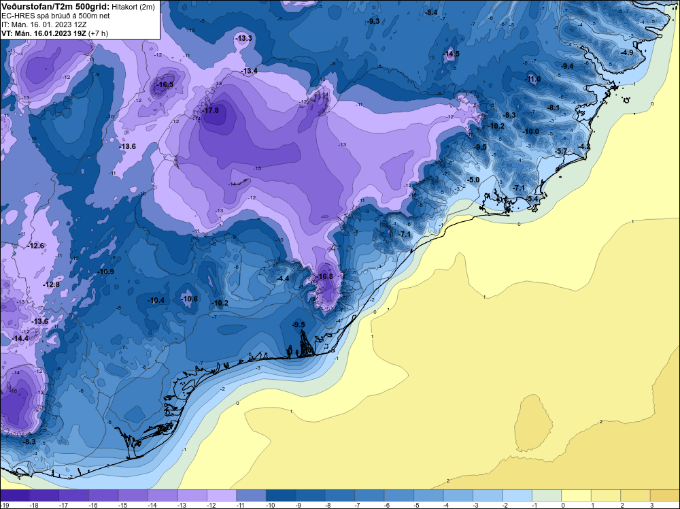Click the 0 number on the color scale bar

[562, 505]
